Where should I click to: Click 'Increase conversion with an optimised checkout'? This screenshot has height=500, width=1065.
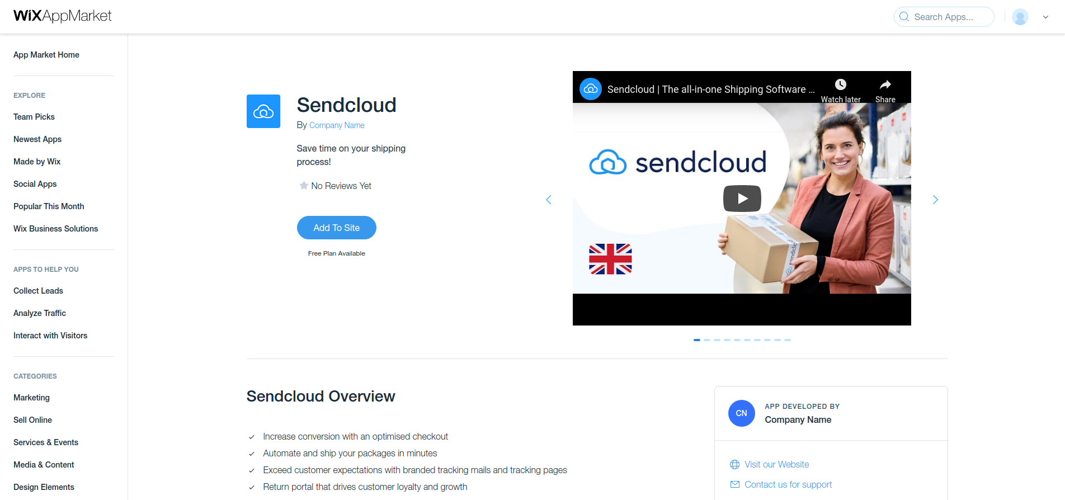pyautogui.click(x=356, y=436)
